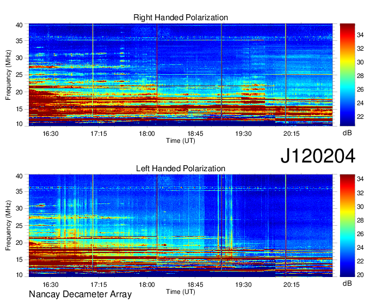Click the 34 dB value on upper colorbar
Image resolution: width=370 pixels, height=301 pixels.
click(x=360, y=35)
